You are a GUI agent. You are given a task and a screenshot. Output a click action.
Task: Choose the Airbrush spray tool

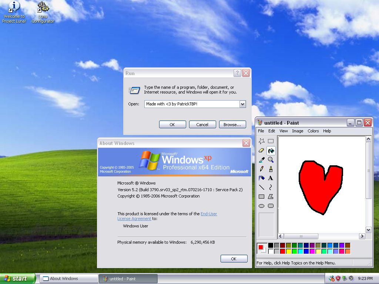(262, 178)
